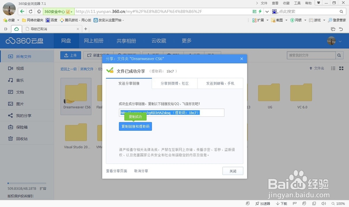349x207 pixels.
Task: Click the share link text field
Action: pyautogui.click(x=172, y=113)
